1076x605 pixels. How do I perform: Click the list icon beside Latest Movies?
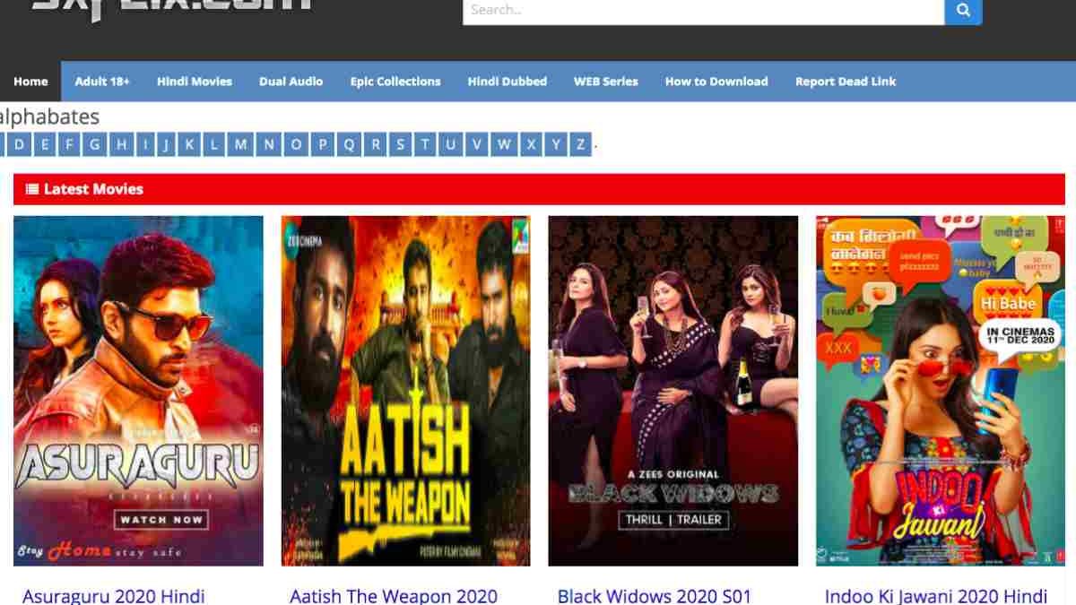tap(32, 189)
